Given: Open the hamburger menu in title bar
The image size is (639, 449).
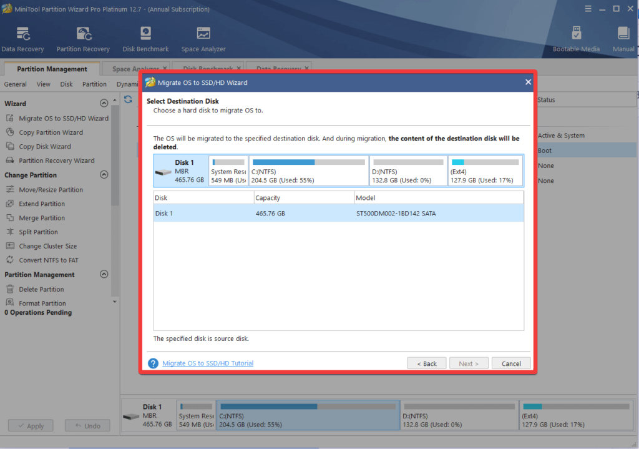Looking at the screenshot, I should click(x=588, y=9).
